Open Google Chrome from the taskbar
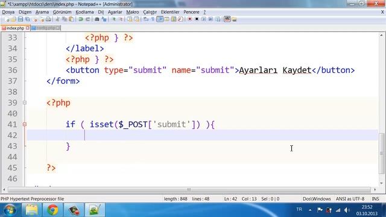 (52, 210)
